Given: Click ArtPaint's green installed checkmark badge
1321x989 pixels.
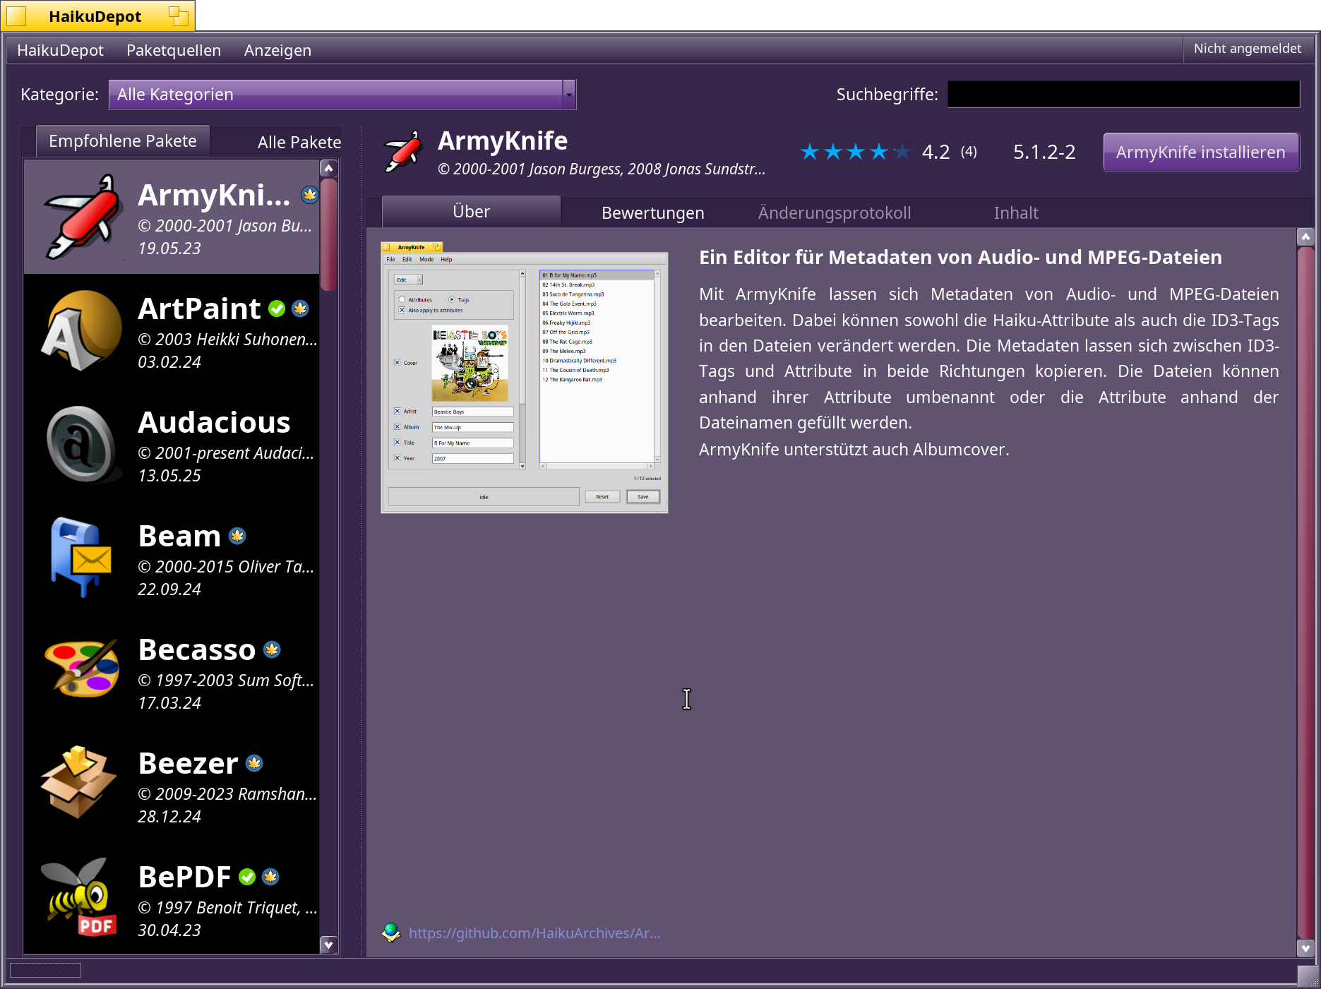Looking at the screenshot, I should point(277,308).
